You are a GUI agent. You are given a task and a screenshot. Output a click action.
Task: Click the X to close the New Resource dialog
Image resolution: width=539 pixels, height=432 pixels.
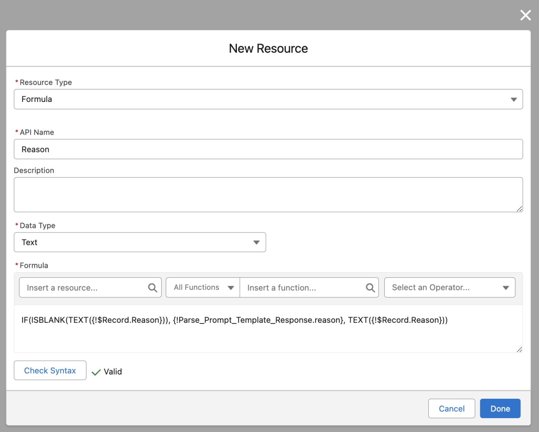click(525, 15)
